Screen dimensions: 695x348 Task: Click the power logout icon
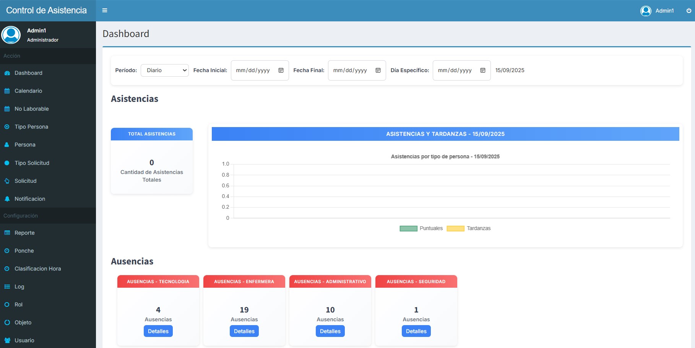(689, 11)
